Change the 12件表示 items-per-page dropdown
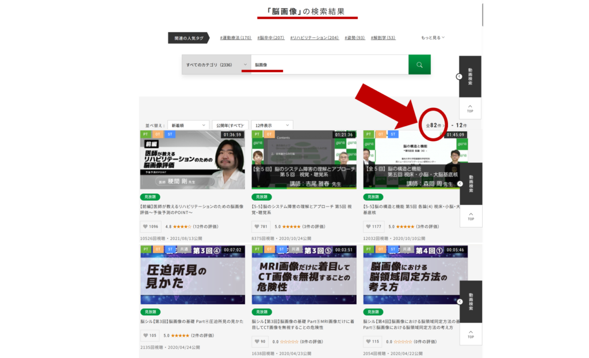 pyautogui.click(x=272, y=125)
